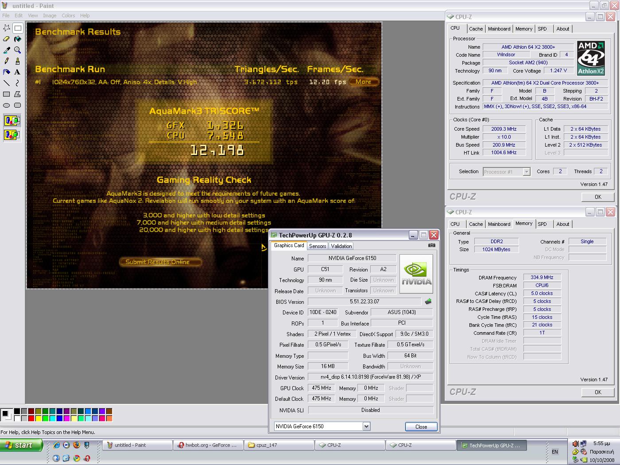Launch Internet Explorer from quick launch

coord(56,445)
